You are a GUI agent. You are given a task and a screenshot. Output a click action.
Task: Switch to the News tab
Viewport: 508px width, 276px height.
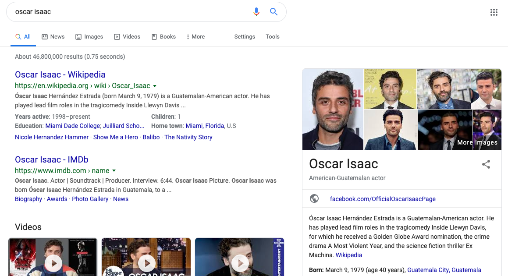53,37
